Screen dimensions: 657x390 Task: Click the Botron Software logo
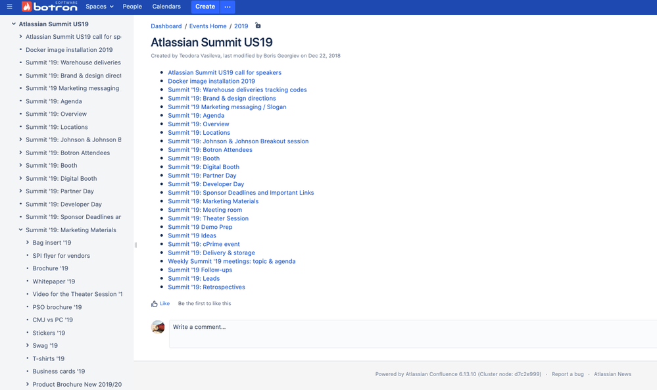(49, 7)
